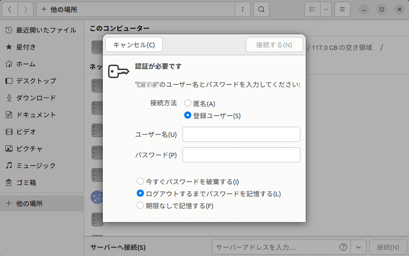Open ゴミ箱 trash in the sidebar

pyautogui.click(x=42, y=182)
